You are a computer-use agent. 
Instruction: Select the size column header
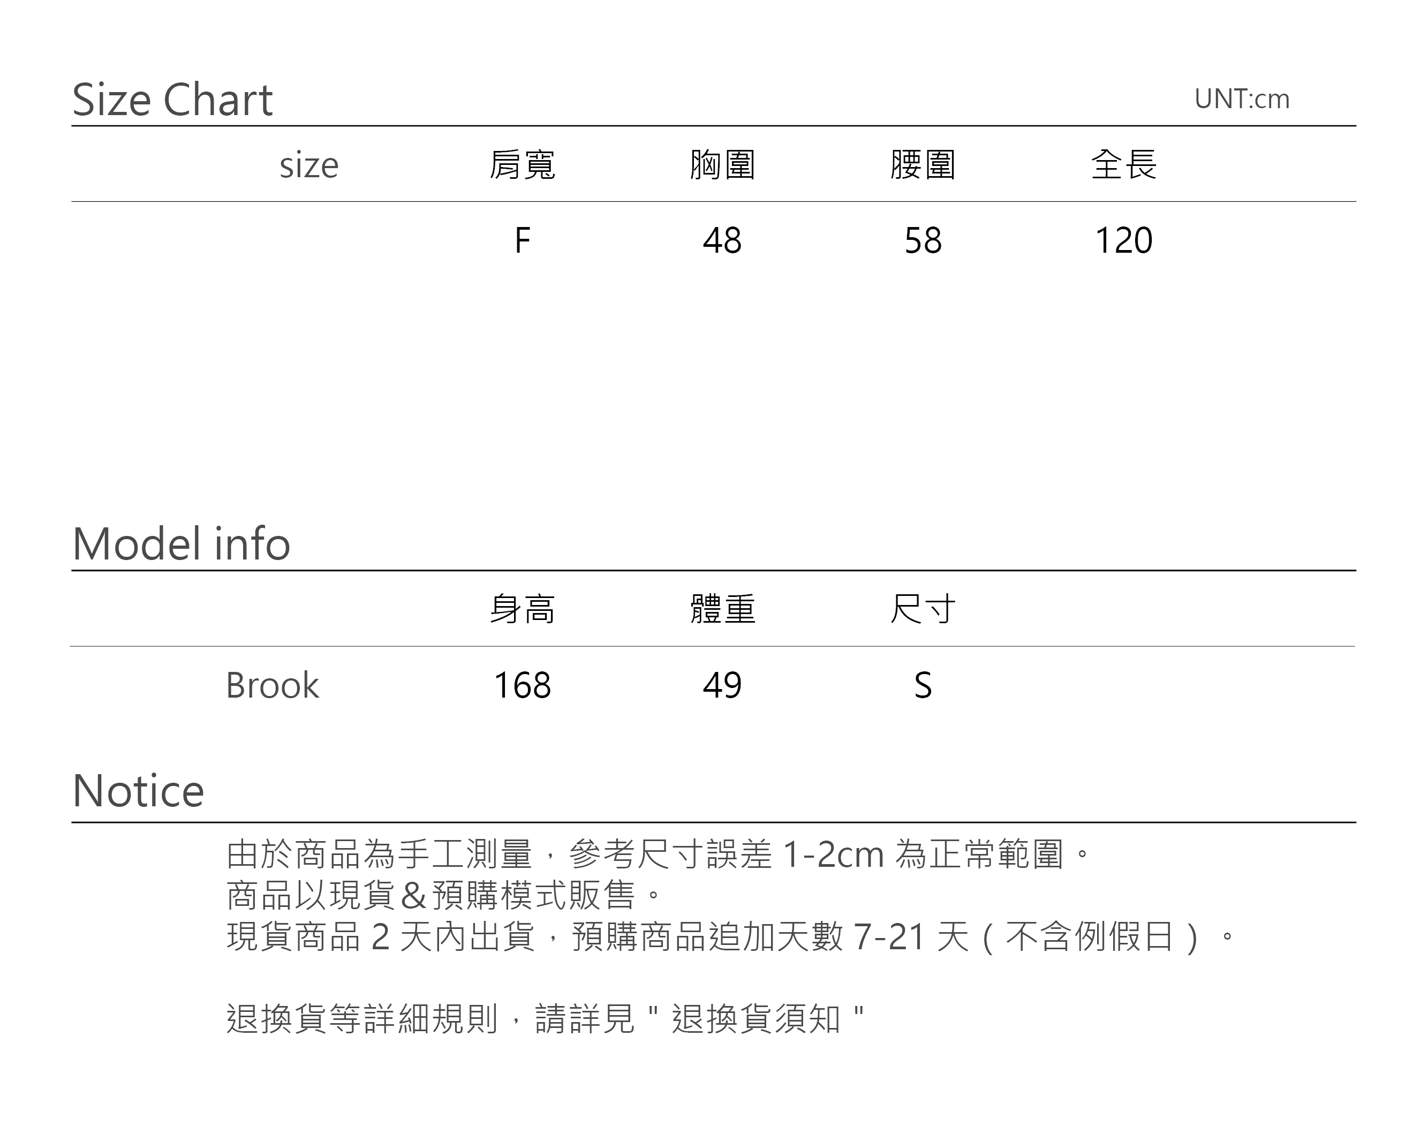(308, 165)
